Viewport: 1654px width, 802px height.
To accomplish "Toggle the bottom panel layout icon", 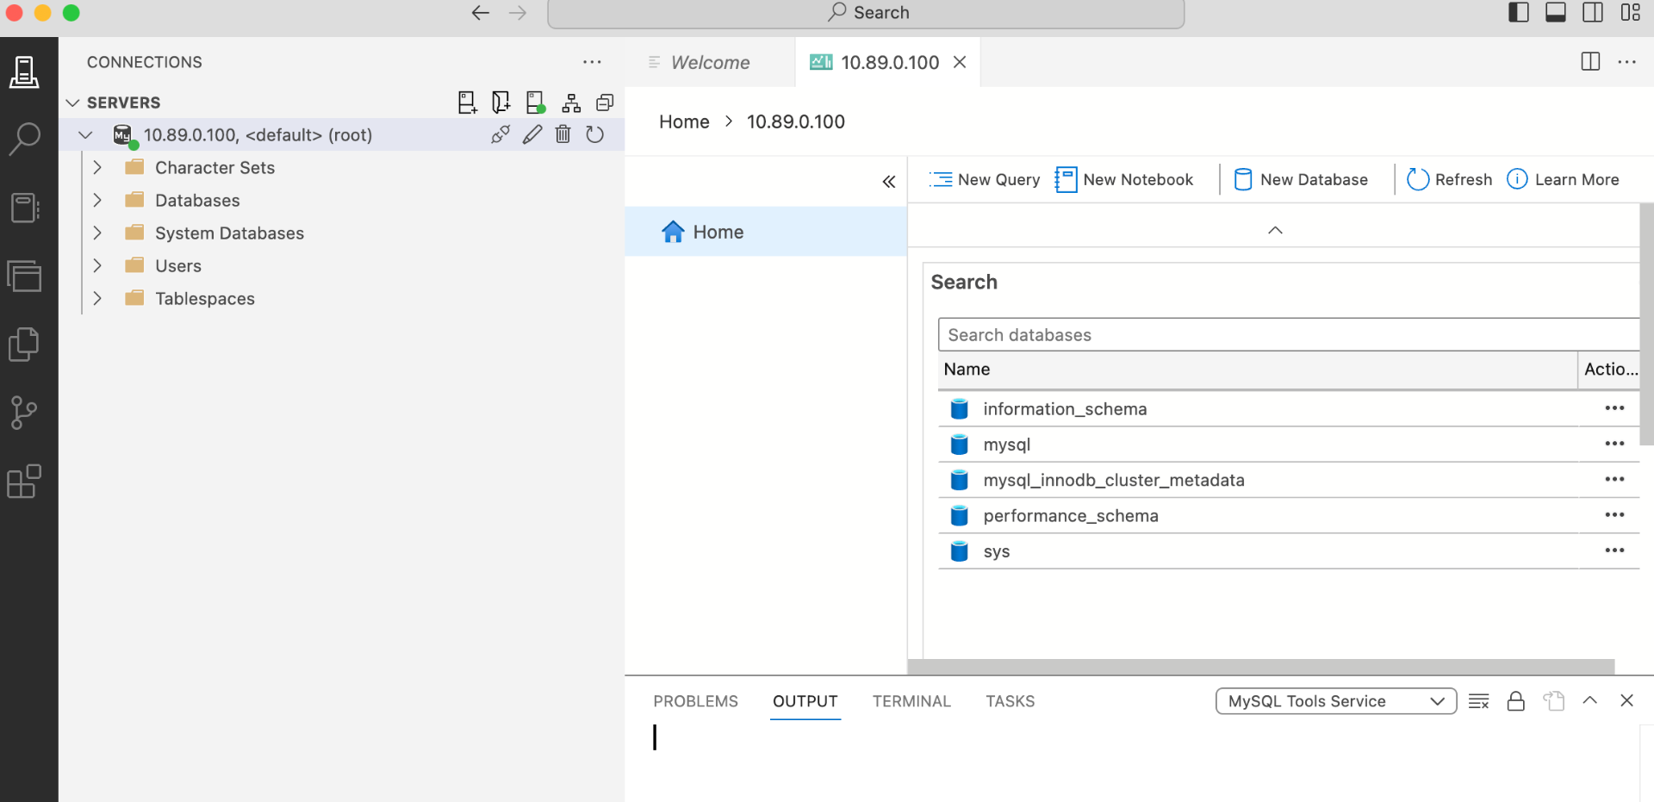I will pyautogui.click(x=1556, y=12).
